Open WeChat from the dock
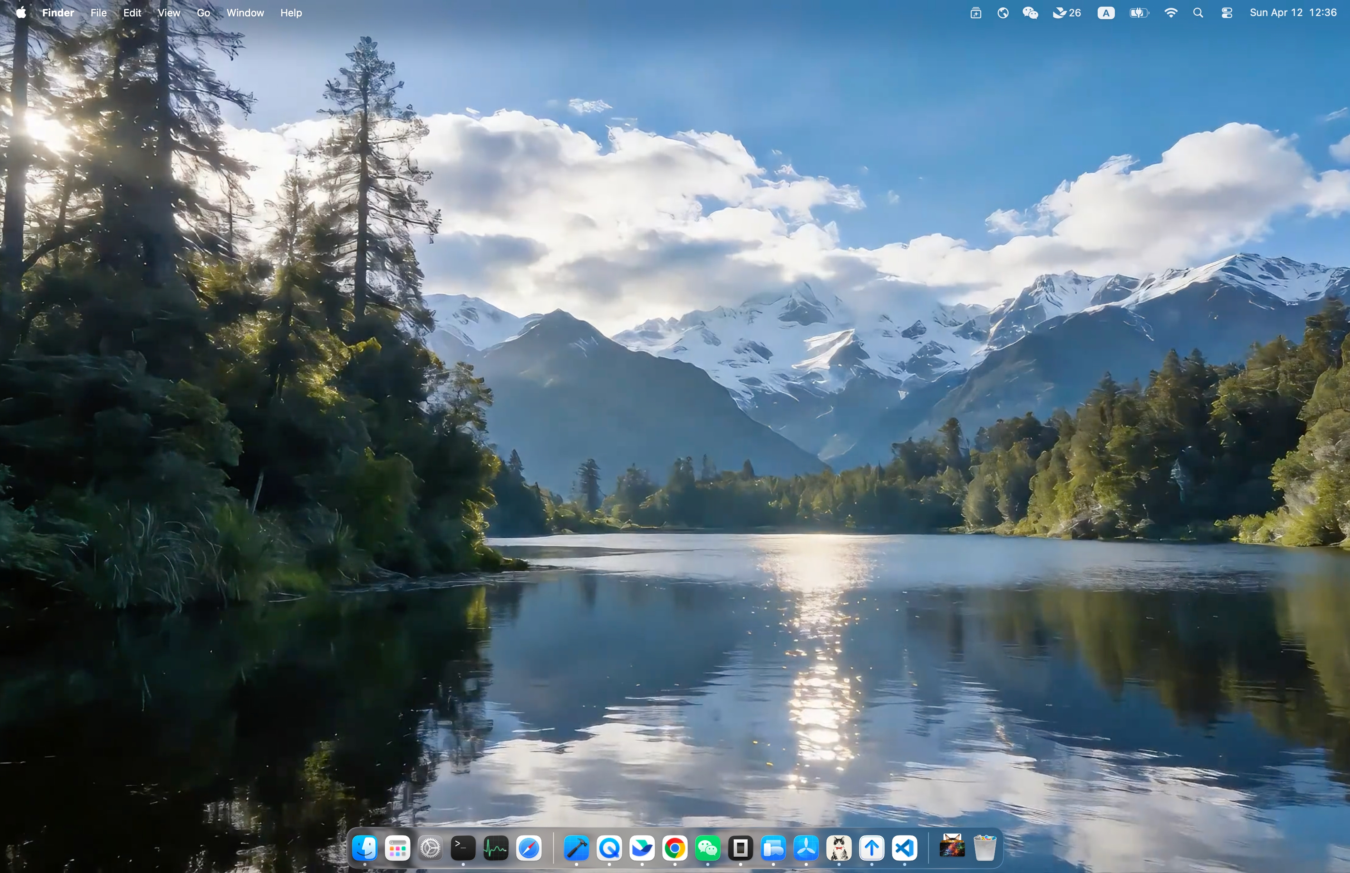The image size is (1350, 873). [x=707, y=849]
